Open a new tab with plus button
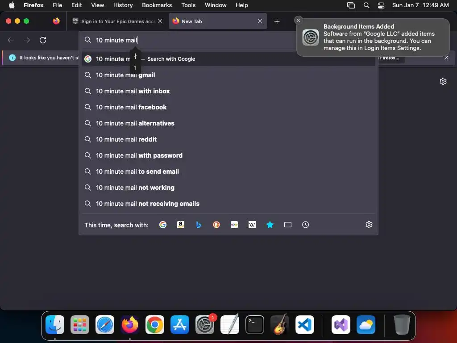The image size is (457, 343). [277, 21]
